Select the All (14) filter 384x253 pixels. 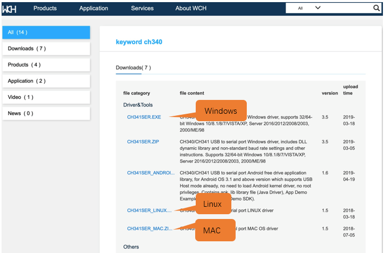point(46,32)
